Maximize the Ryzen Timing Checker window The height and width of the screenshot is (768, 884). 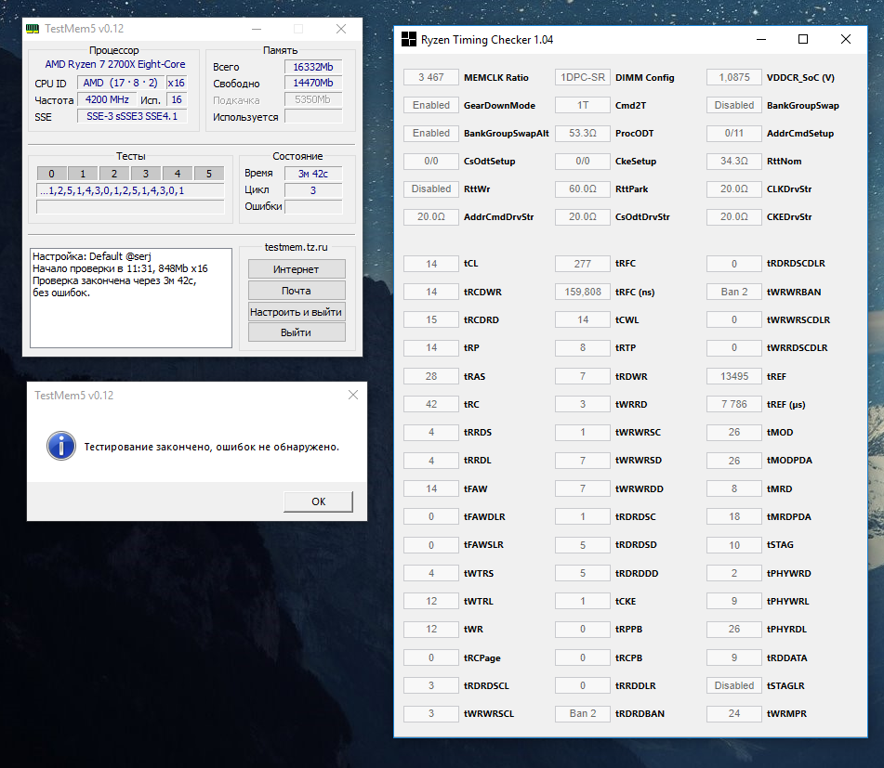803,39
